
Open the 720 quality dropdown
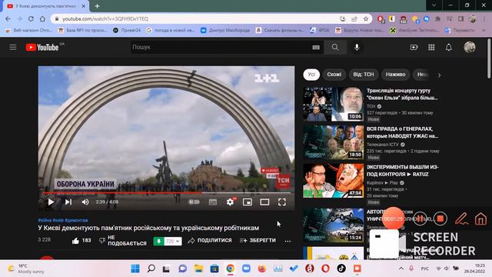pyautogui.click(x=173, y=241)
